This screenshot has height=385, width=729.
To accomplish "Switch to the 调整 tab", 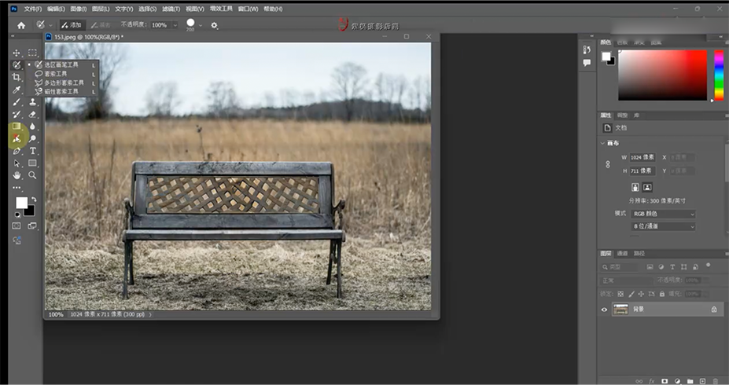I will point(622,115).
